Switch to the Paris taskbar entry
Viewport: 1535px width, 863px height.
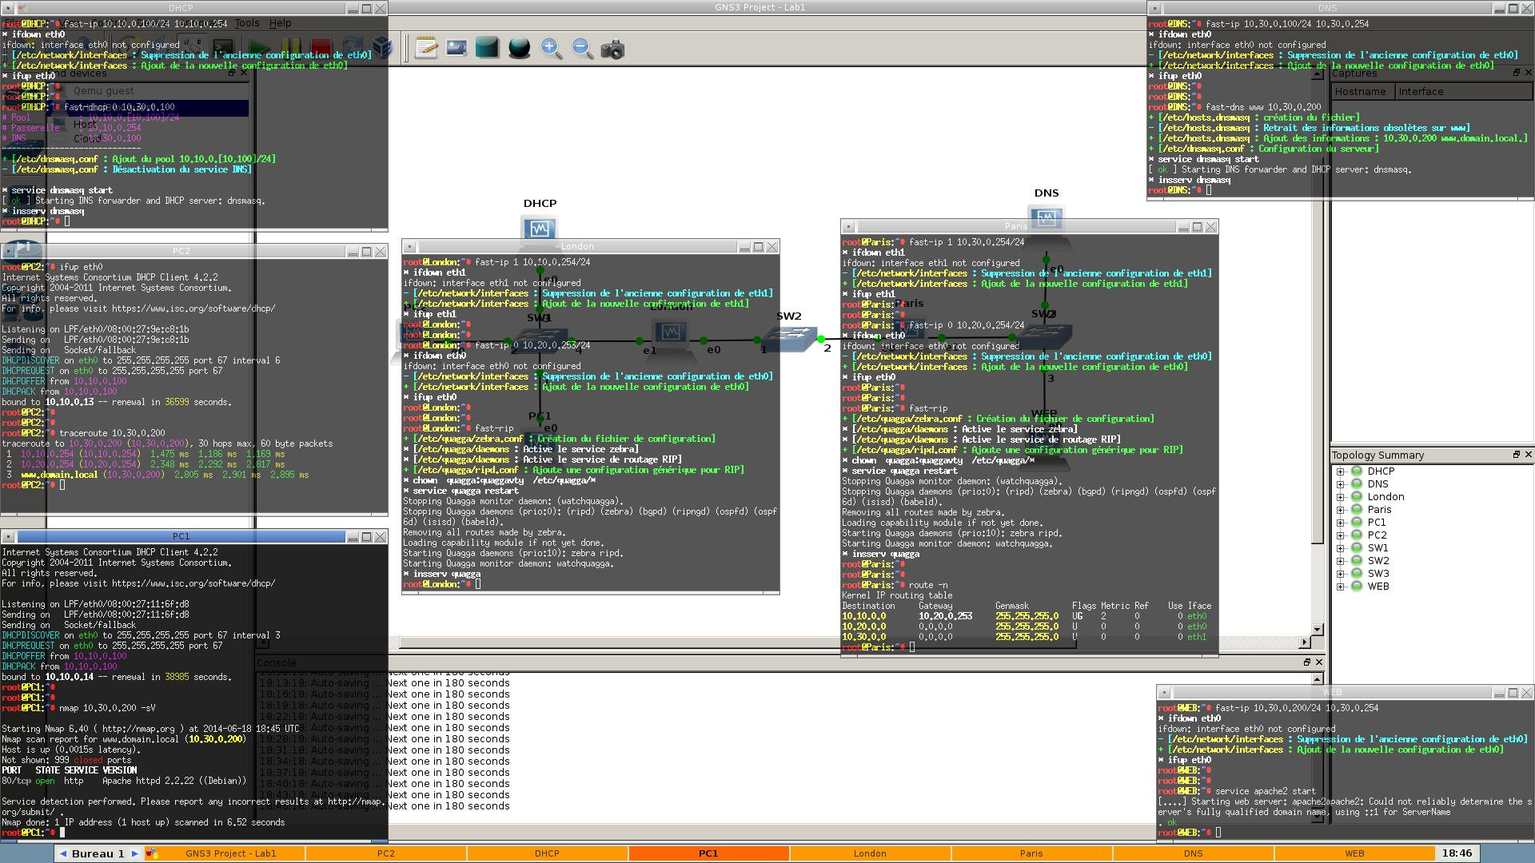1031,853
